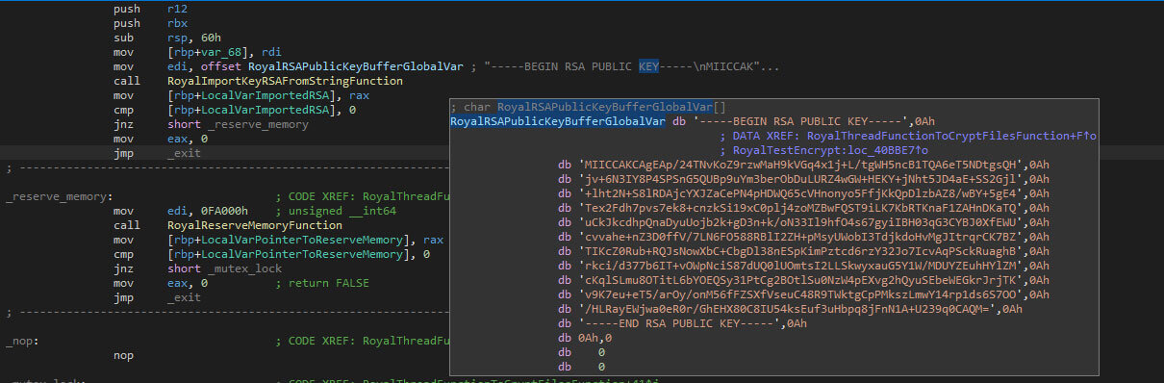Image resolution: width=1164 pixels, height=383 pixels.
Task: Select the highlighted KEY word in comment
Action: point(648,66)
